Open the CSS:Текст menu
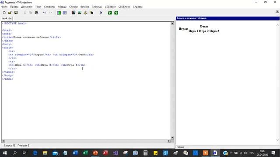Image resolution: width=280 pixels, height=157 pixels. [x=110, y=7]
